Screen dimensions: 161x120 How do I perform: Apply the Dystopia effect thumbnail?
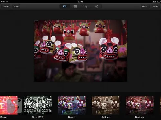[140, 105]
